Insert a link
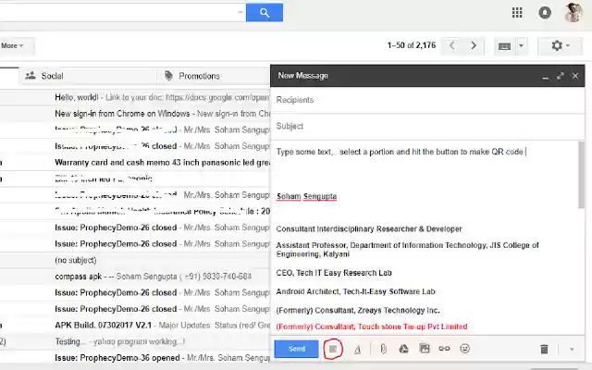The height and width of the screenshot is (370, 592). (444, 349)
